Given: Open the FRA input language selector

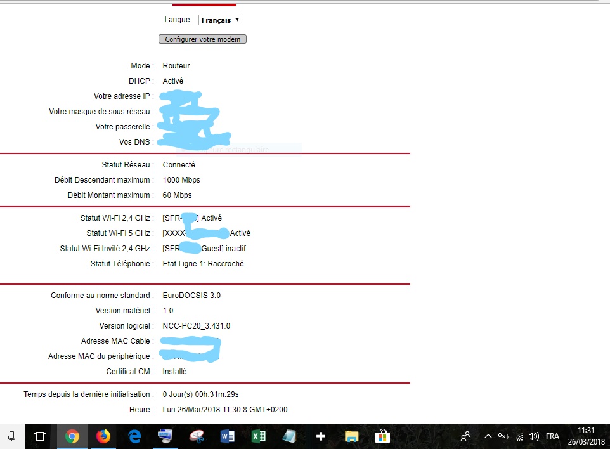Looking at the screenshot, I should coord(552,436).
